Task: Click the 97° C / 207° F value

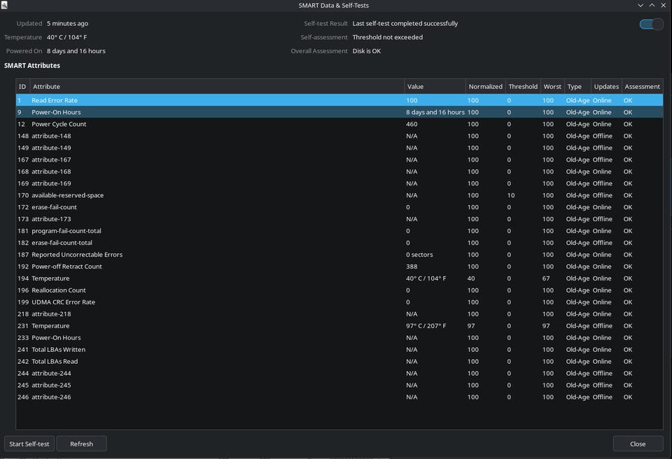Action: [426, 326]
